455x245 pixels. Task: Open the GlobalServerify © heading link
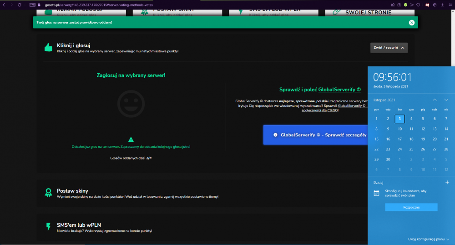339,90
